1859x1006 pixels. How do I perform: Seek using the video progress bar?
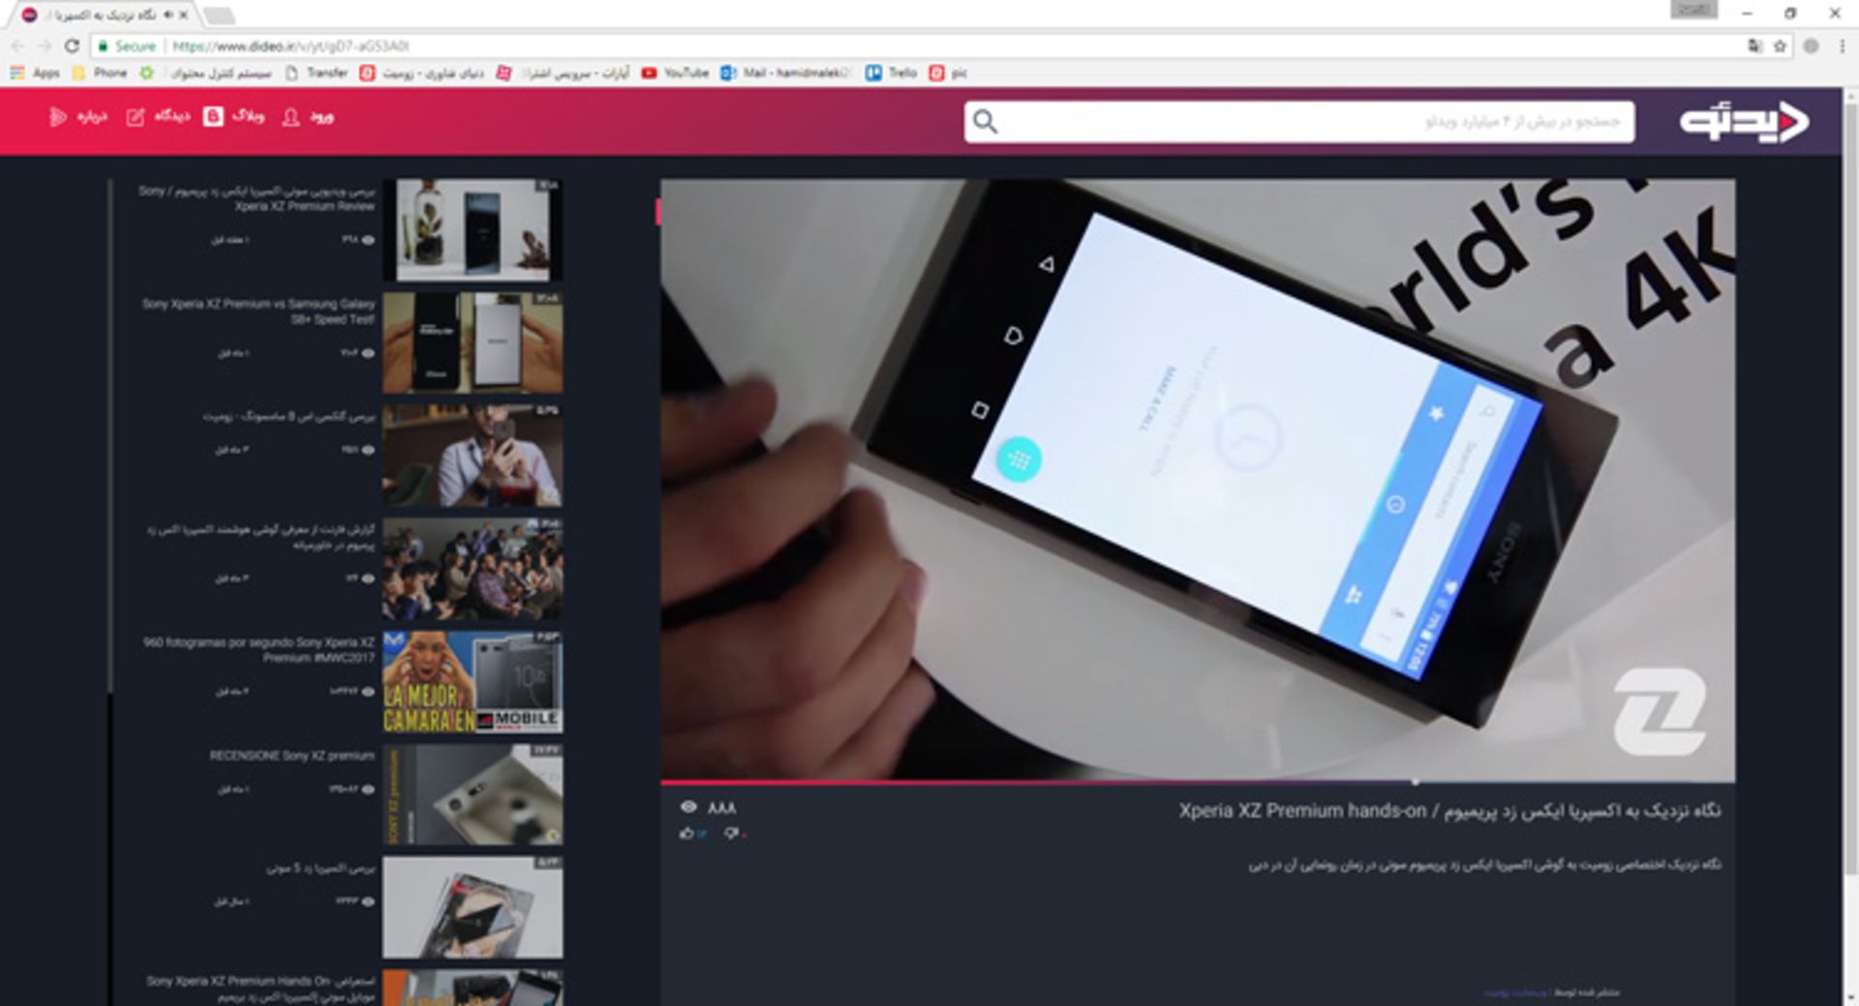pyautogui.click(x=1198, y=781)
